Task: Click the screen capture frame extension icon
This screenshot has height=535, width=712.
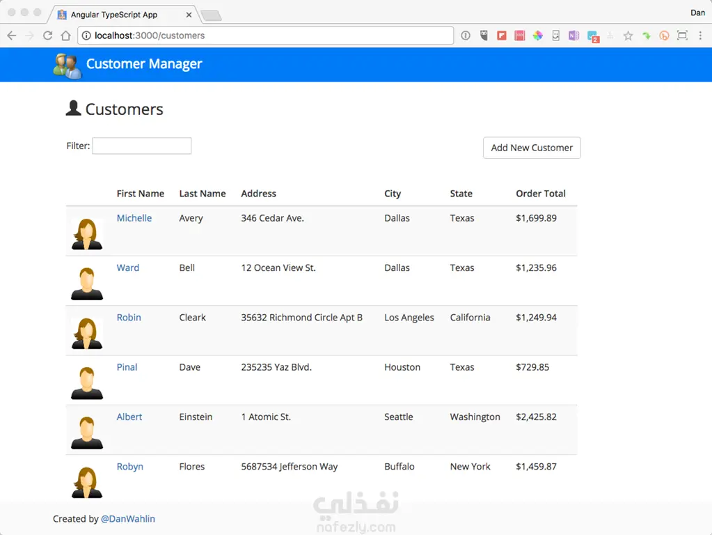Action: (x=682, y=36)
